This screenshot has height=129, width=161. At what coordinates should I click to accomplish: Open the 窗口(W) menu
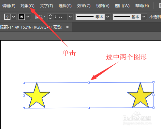point(122,6)
